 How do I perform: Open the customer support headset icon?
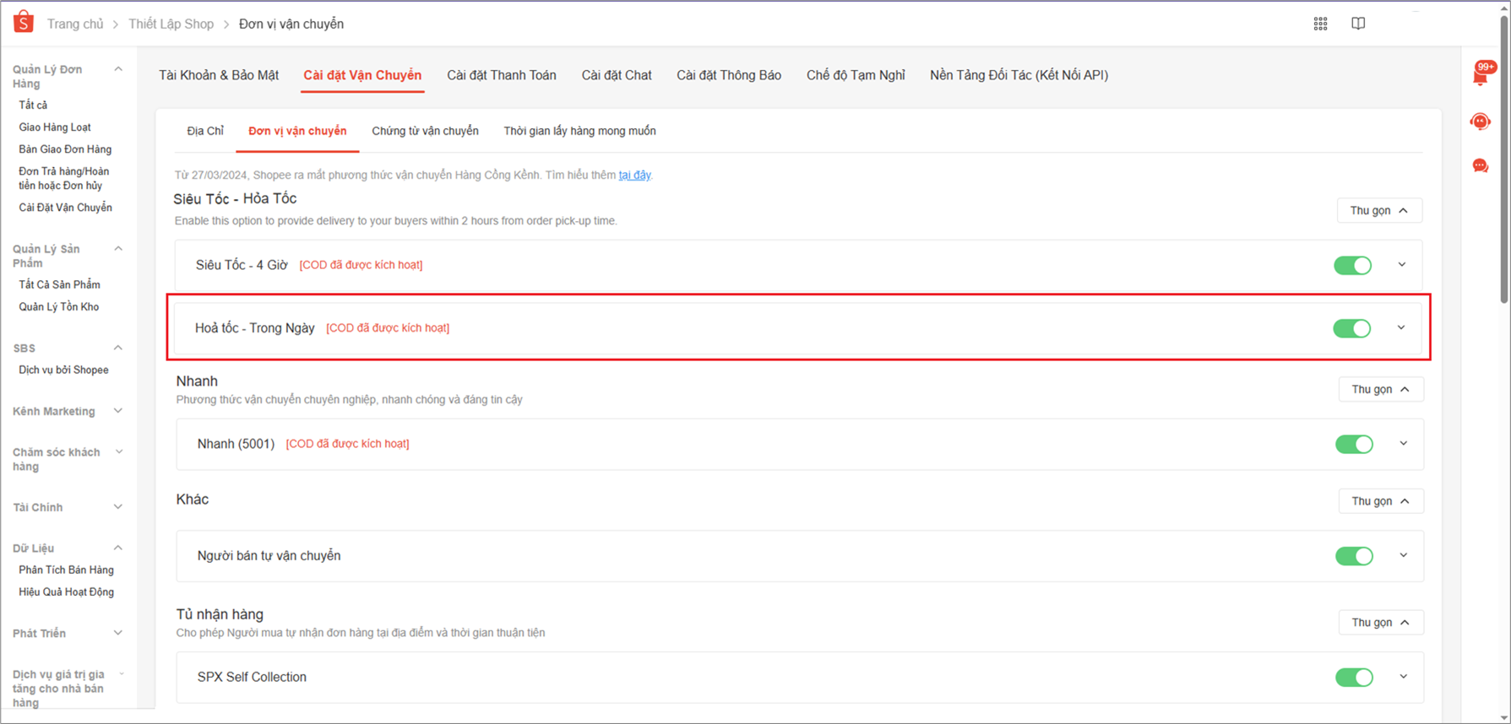coord(1481,122)
